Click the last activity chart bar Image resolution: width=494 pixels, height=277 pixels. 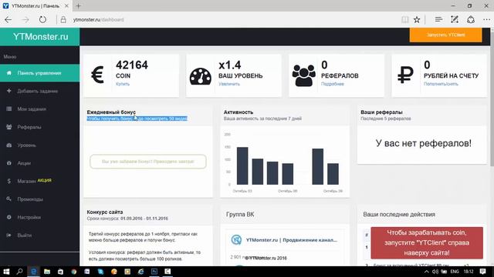[x=333, y=174]
